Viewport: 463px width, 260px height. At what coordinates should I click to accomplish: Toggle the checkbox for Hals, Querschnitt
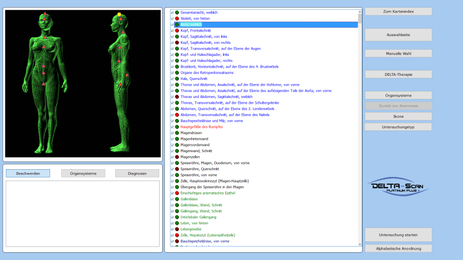click(172, 79)
